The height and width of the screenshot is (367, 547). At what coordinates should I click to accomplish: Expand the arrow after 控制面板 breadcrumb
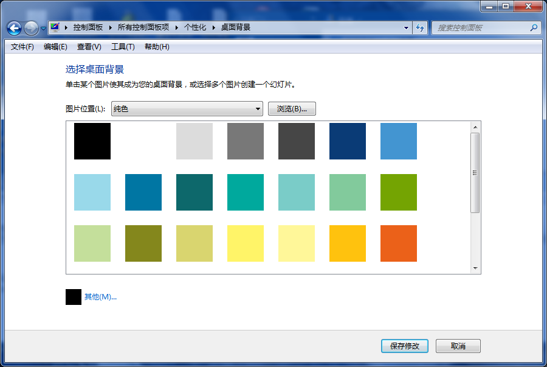coord(110,27)
